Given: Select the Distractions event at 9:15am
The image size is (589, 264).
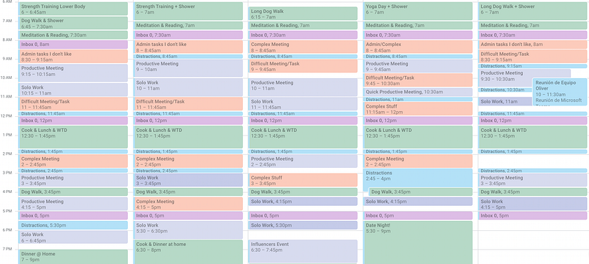Looking at the screenshot, I should pyautogui.click(x=532, y=66).
